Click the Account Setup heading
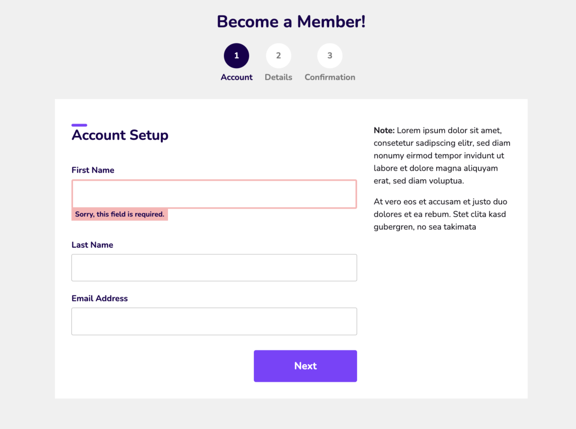Image resolution: width=576 pixels, height=429 pixels. [120, 135]
